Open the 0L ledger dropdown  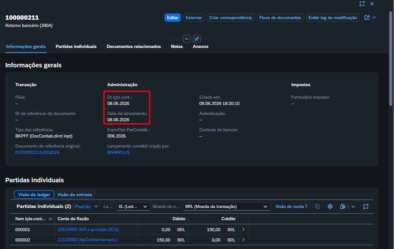133,206
